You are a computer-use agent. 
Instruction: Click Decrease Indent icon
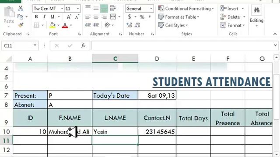[x=88, y=25]
